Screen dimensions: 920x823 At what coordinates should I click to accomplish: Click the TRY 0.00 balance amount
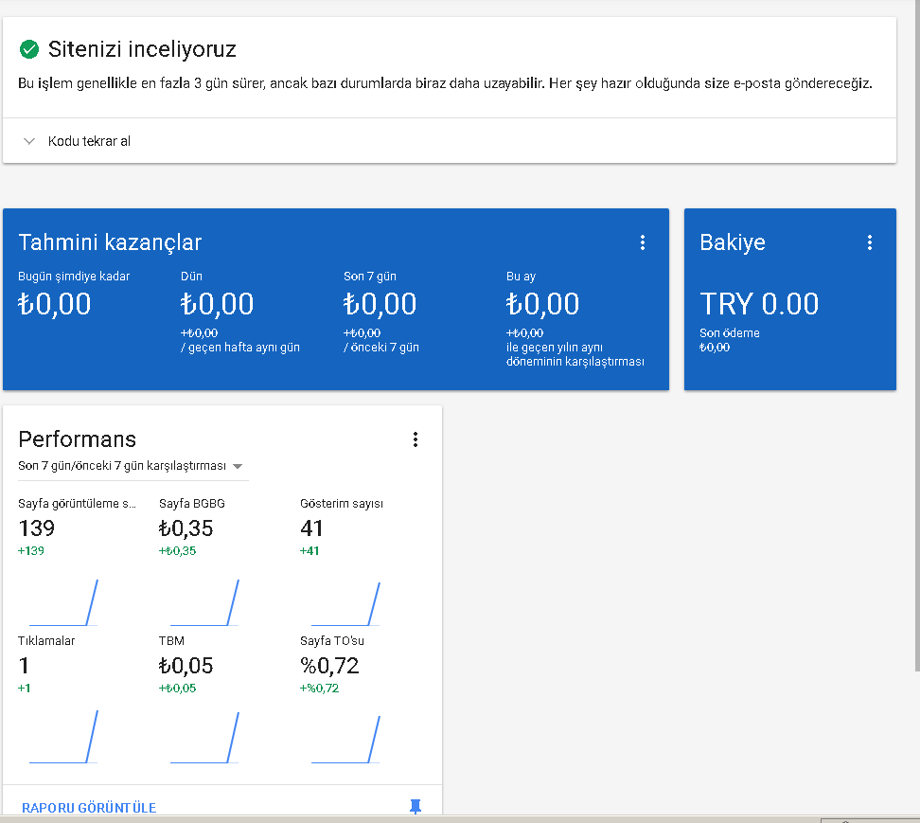tap(759, 304)
